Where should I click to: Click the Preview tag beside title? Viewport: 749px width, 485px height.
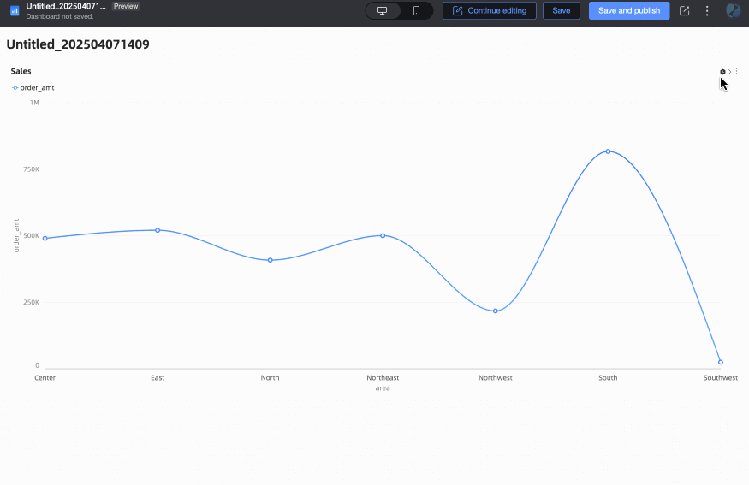pos(126,6)
